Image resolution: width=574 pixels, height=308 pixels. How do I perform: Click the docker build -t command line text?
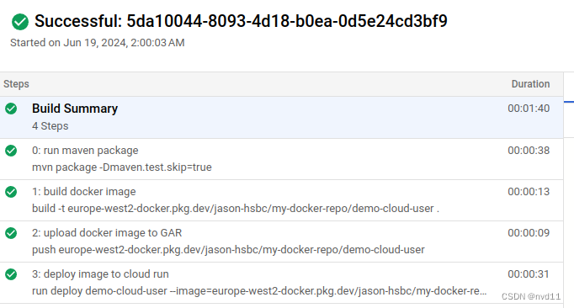click(236, 209)
